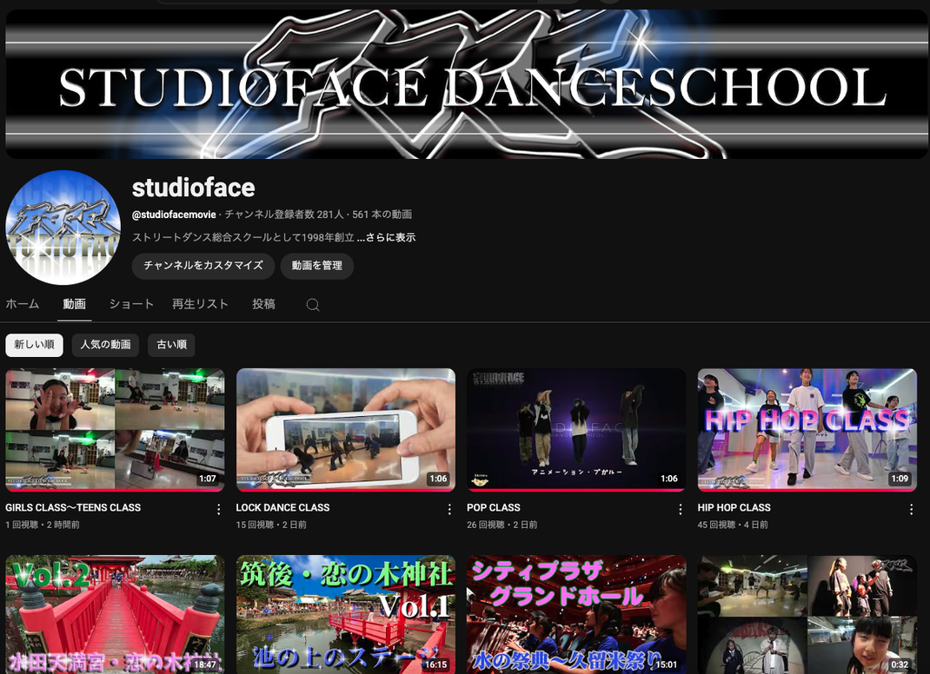Click the 561 本の動画 count text

[382, 215]
